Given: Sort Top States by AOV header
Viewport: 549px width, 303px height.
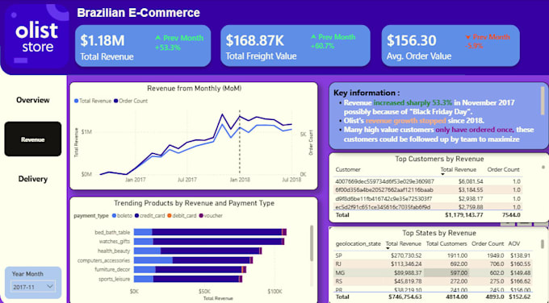Looking at the screenshot, I should (514, 243).
